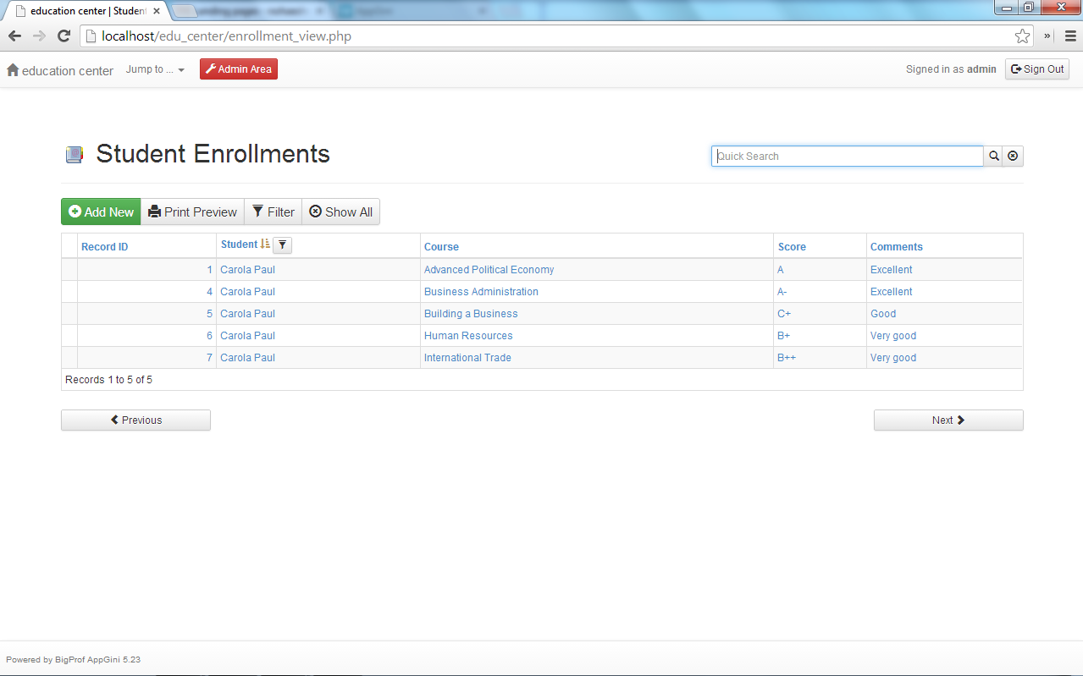Bookmark the page with the star icon
Screen dimensions: 1083x676
pyautogui.click(x=1022, y=36)
